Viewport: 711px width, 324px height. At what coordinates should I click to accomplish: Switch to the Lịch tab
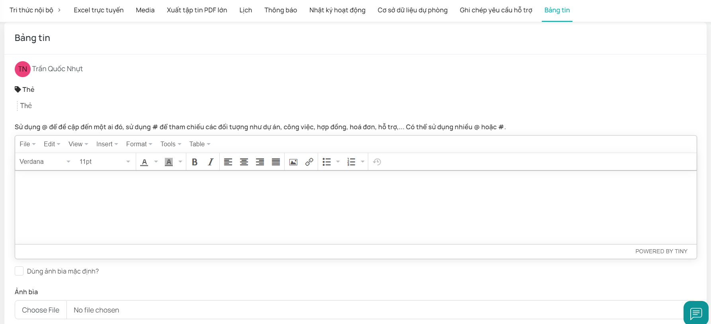click(246, 10)
